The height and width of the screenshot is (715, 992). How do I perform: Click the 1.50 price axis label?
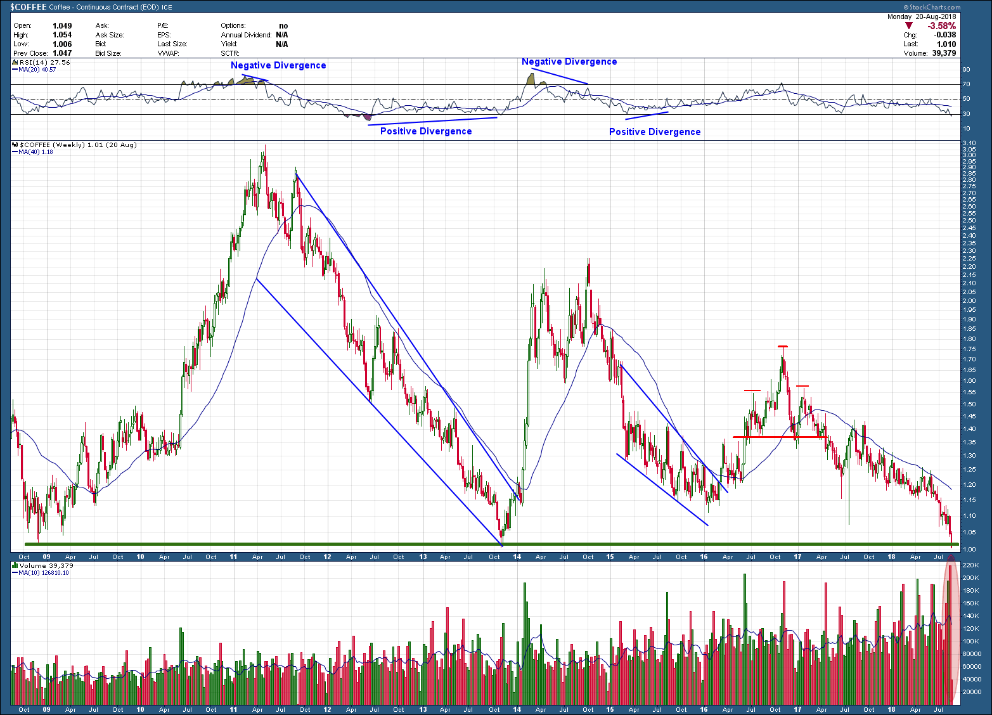[x=969, y=404]
